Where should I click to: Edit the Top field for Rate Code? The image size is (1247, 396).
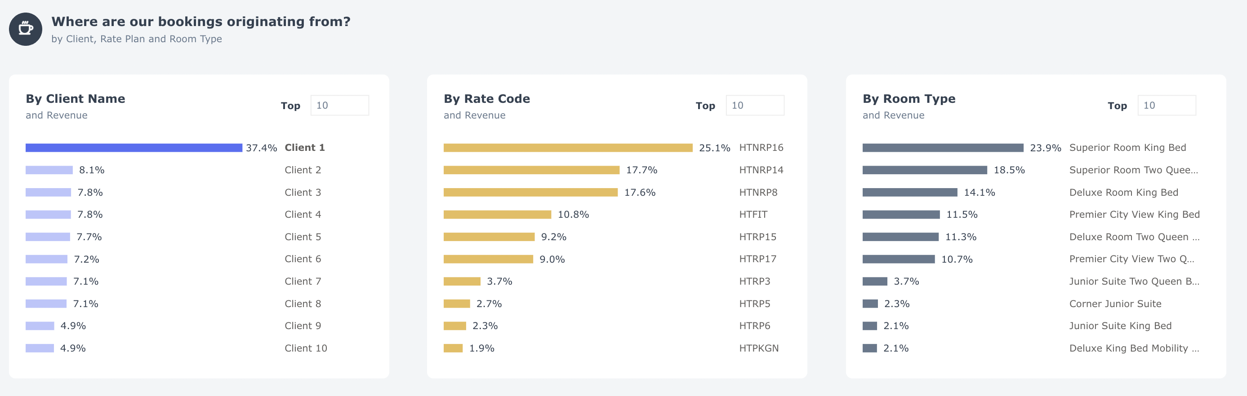(754, 106)
